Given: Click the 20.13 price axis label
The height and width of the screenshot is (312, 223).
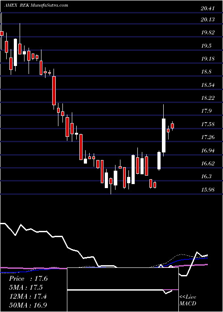Looking at the screenshot, I should (207, 20).
